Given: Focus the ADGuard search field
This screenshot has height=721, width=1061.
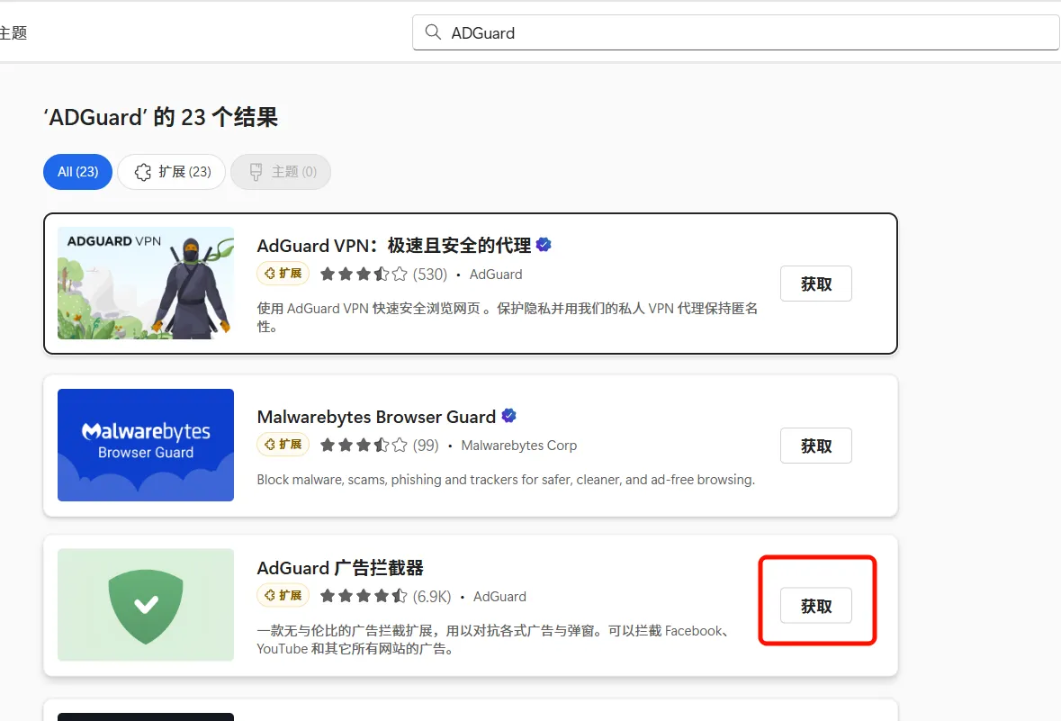Looking at the screenshot, I should [x=735, y=32].
